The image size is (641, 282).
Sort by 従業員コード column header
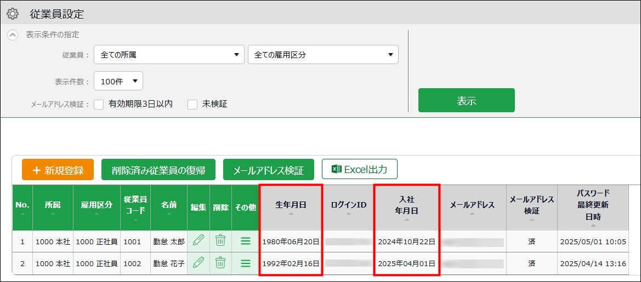(135, 208)
